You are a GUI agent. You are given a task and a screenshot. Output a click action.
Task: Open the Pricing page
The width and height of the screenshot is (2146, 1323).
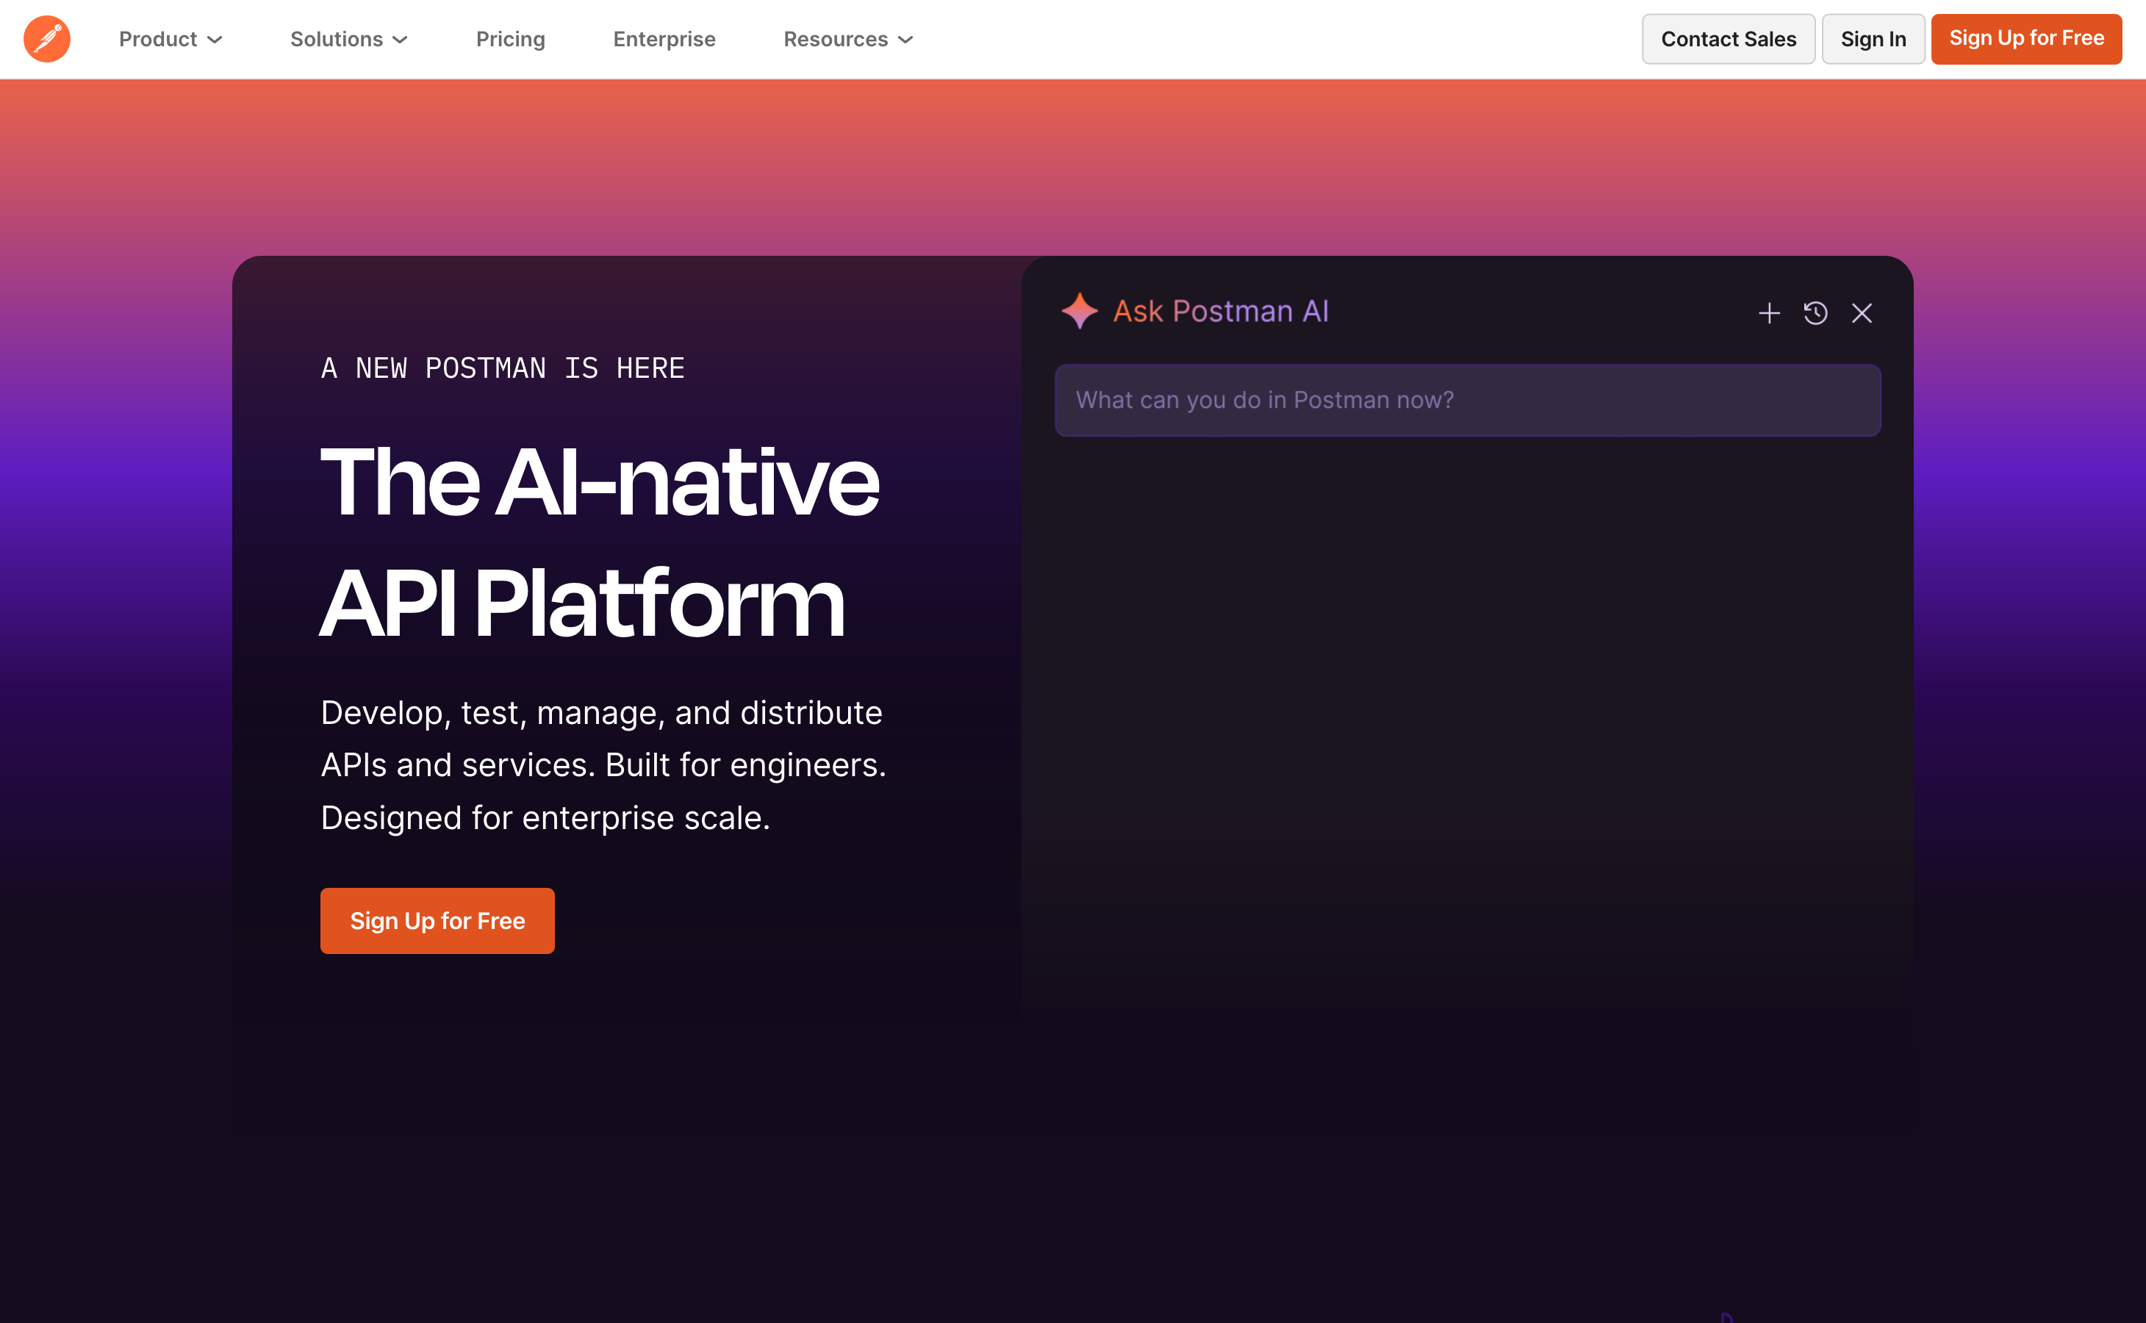click(x=511, y=40)
